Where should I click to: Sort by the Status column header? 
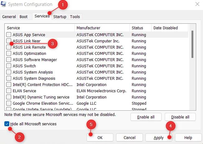[140, 28]
